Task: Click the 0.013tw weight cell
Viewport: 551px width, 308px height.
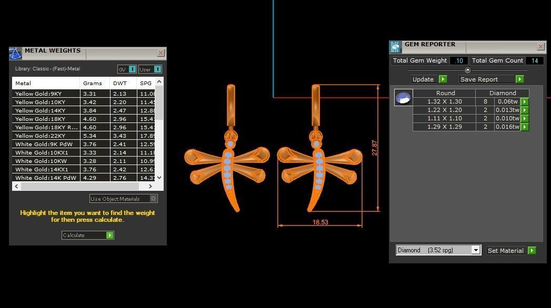Action: click(507, 110)
